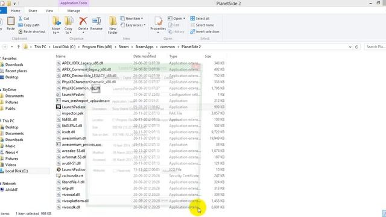Click 'Program Files (x86)' breadcrumb

click(97, 47)
